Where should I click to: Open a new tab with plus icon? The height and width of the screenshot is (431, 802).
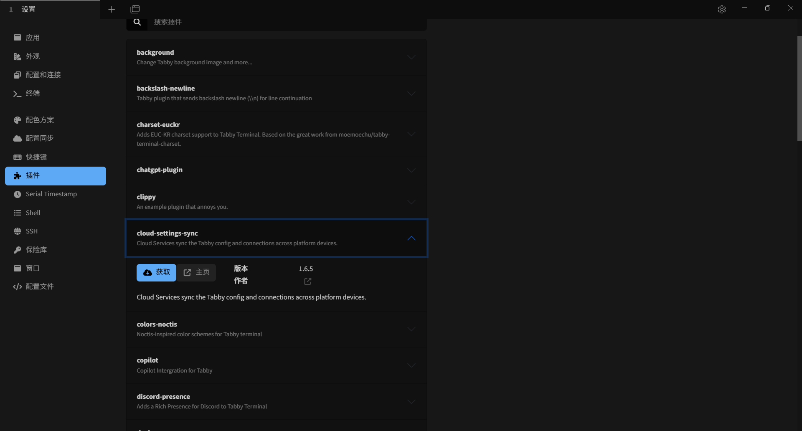[112, 9]
